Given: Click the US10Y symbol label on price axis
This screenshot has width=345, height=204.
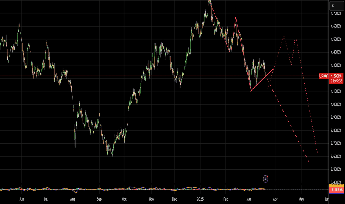Looking at the screenshot, I should (324, 76).
